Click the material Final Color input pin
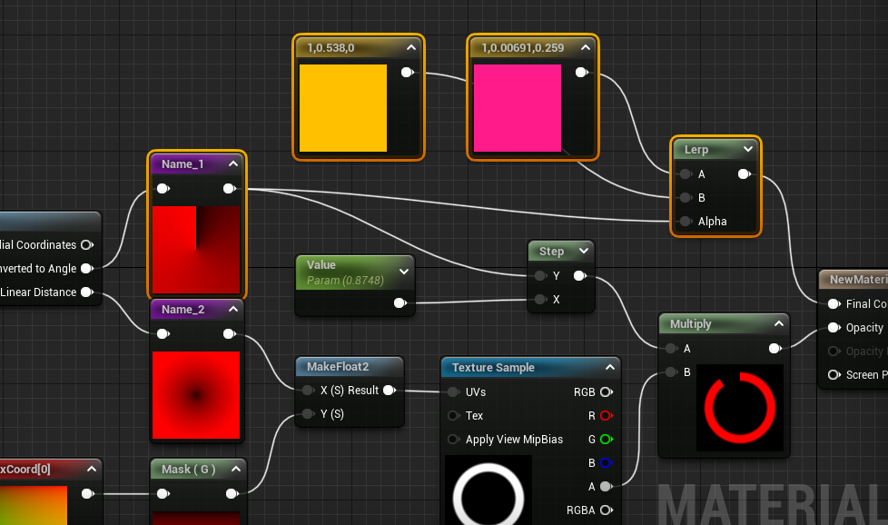888x525 pixels. pos(834,304)
